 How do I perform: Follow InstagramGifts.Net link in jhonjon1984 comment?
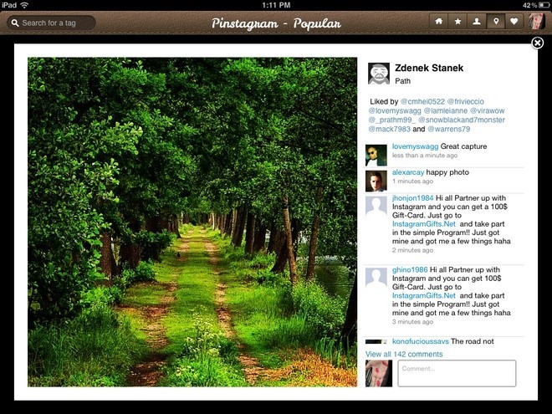[424, 224]
